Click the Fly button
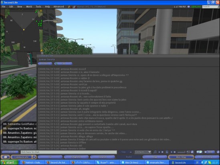Image resolution: width=220 pixels, height=165 pixels. pos(50,157)
